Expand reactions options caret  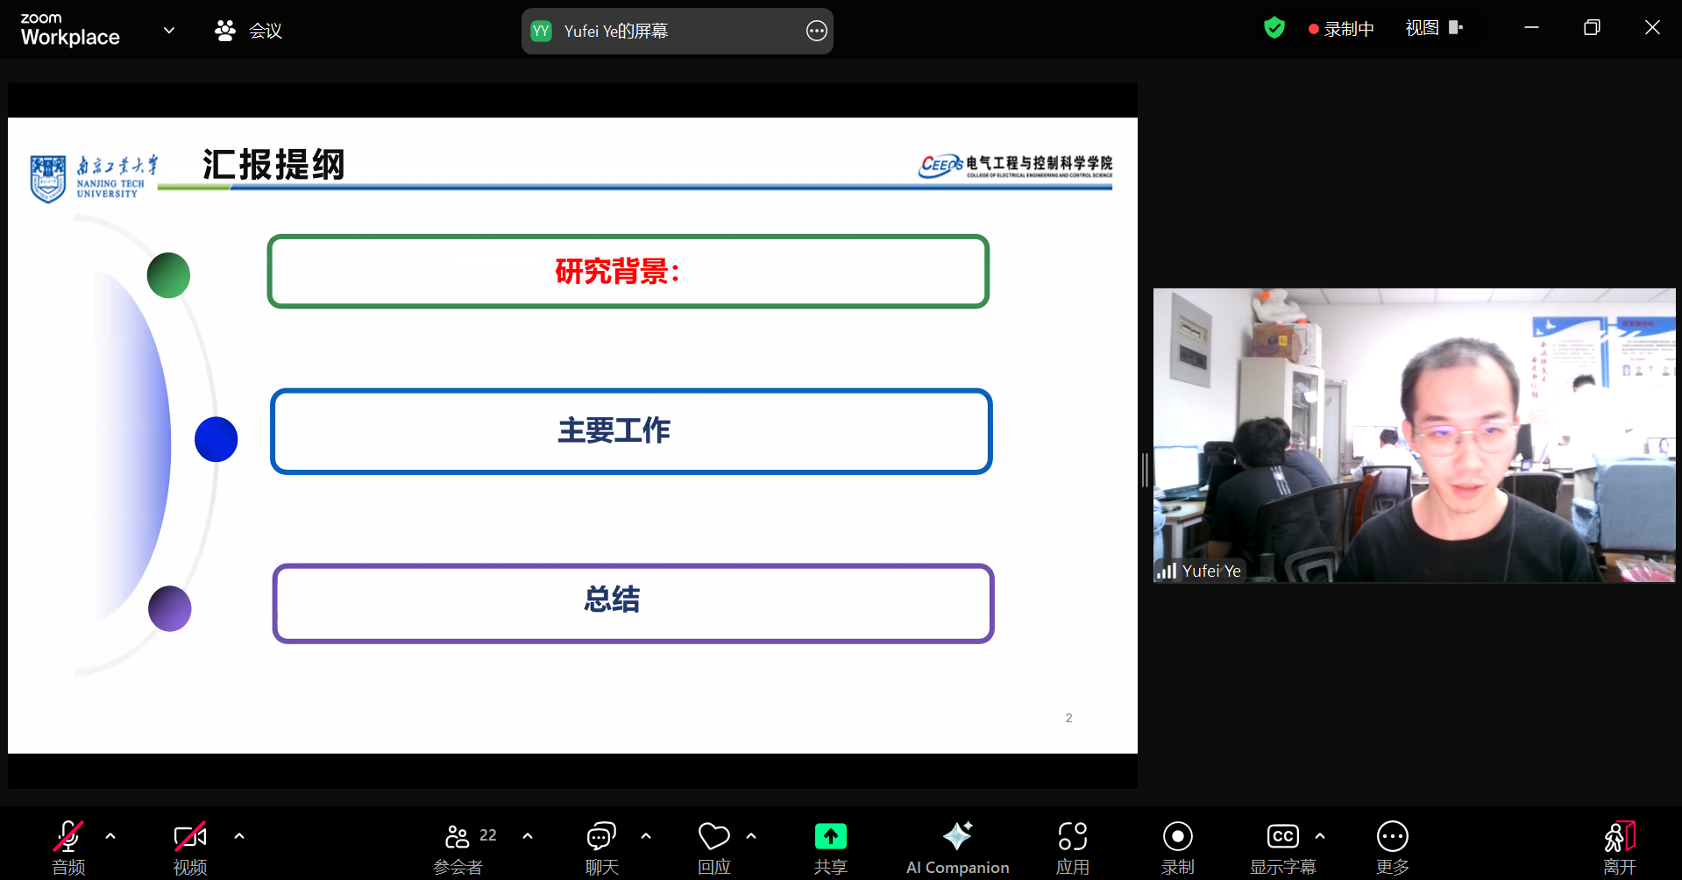(751, 836)
